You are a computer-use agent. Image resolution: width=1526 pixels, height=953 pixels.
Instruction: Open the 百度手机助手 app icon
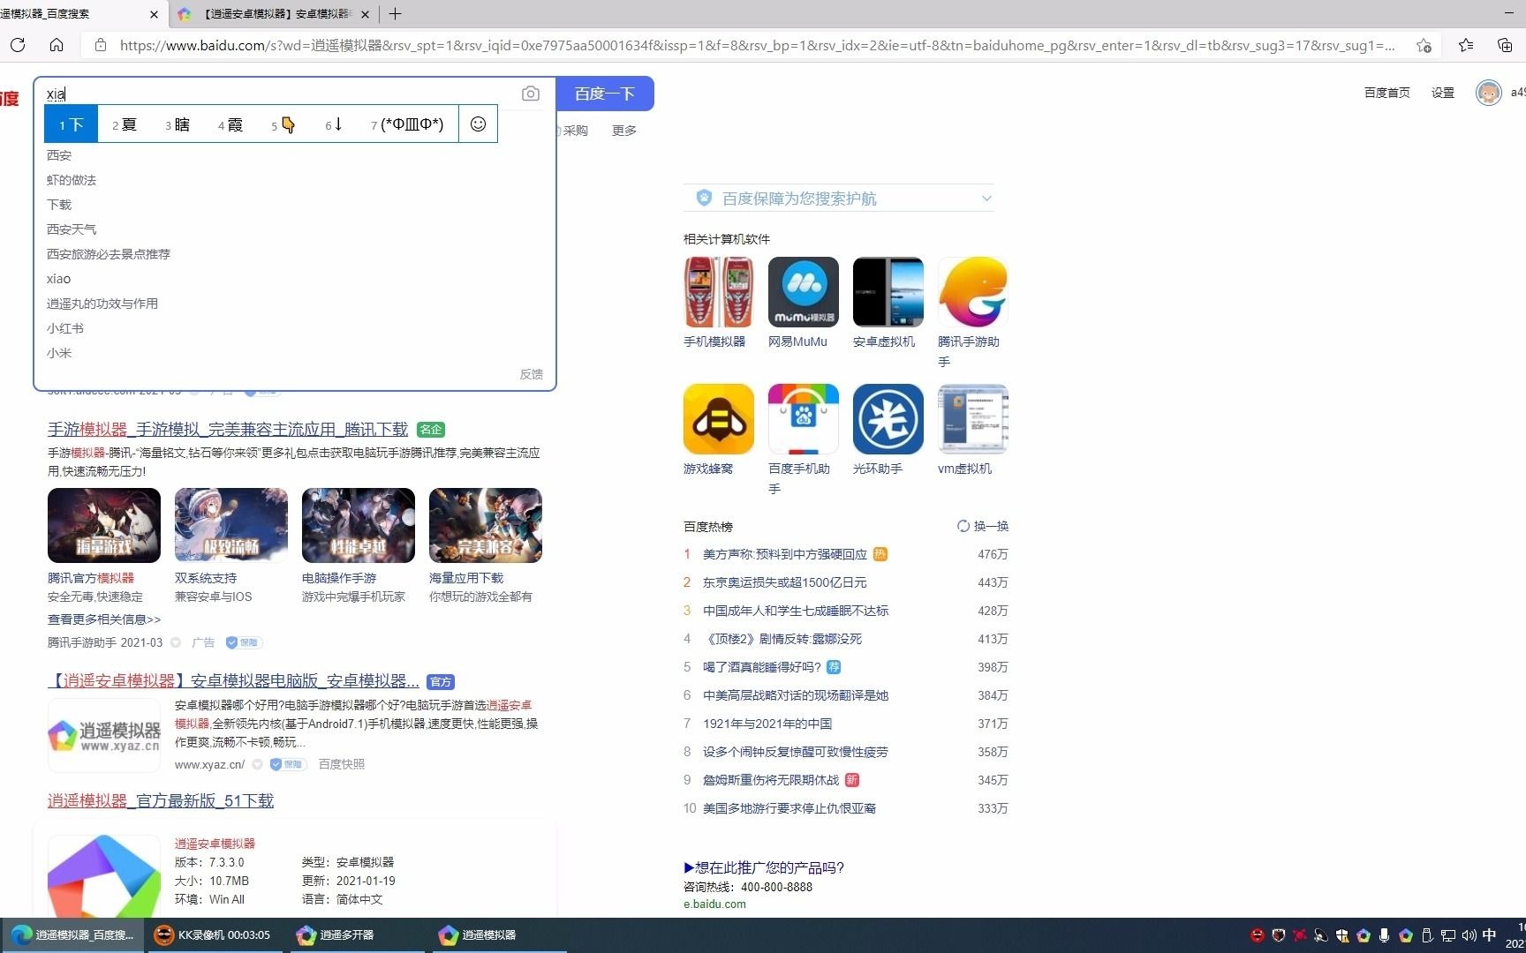(804, 419)
